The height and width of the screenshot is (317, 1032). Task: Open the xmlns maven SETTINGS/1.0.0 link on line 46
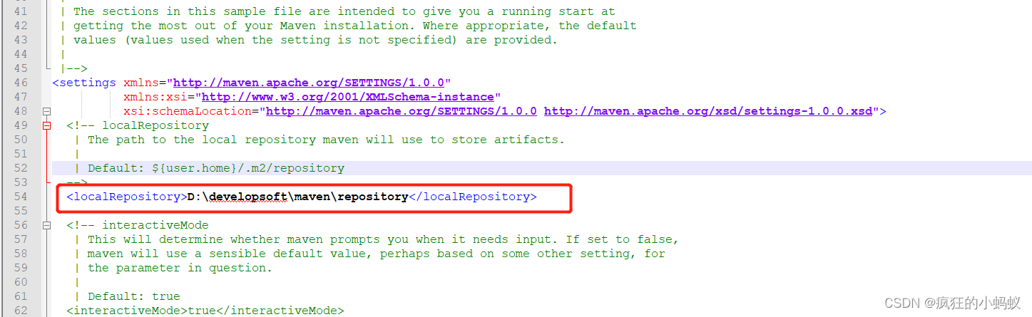click(x=309, y=83)
